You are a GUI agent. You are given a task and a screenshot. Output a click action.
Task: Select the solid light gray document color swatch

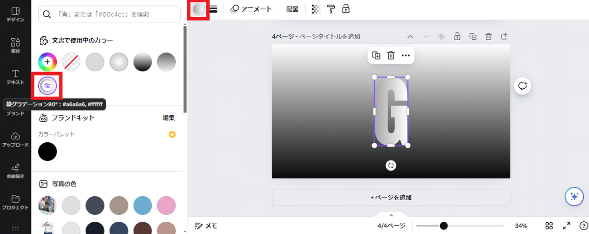point(95,62)
